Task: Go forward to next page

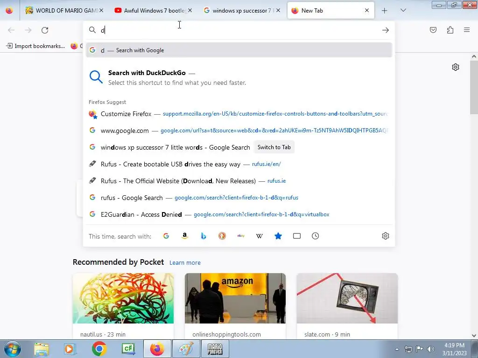Action: tap(28, 30)
